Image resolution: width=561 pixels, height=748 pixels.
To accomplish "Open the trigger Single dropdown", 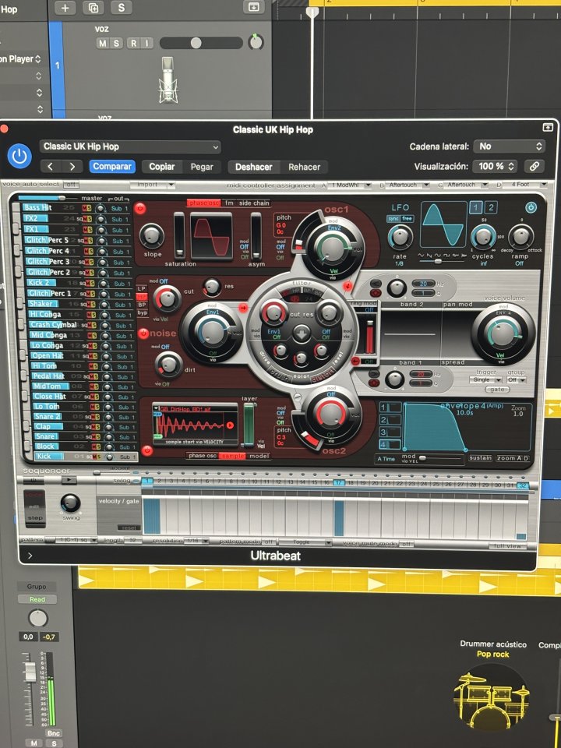I will [x=485, y=380].
